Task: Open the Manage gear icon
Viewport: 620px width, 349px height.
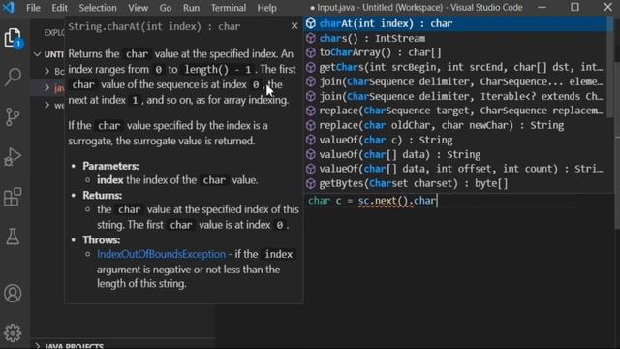Action: [x=13, y=333]
